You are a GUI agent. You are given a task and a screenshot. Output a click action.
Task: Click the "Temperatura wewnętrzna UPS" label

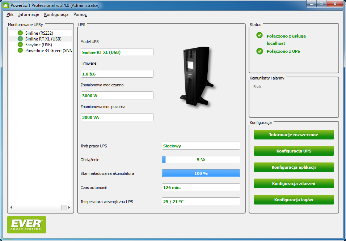pos(107,202)
